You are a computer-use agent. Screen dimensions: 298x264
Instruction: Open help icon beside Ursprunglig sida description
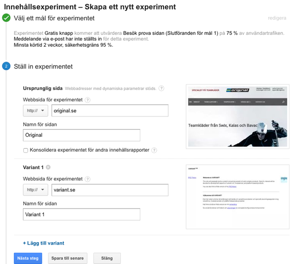point(161,88)
